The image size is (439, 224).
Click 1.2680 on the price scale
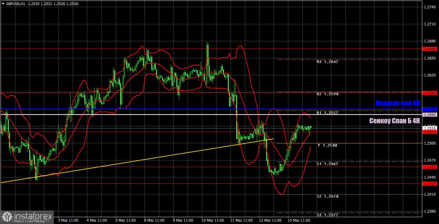tap(430, 41)
